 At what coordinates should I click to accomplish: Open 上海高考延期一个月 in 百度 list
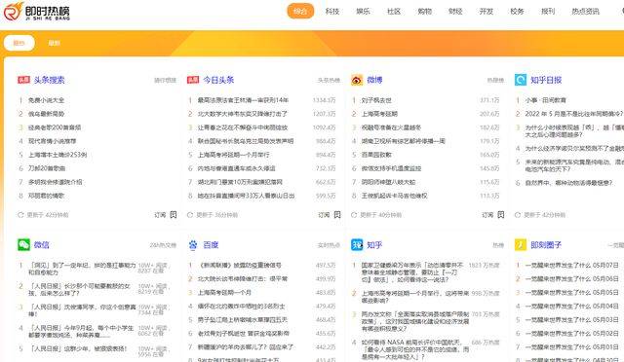point(224,292)
